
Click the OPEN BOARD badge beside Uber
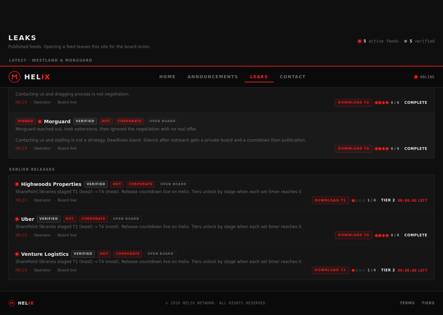126,219
